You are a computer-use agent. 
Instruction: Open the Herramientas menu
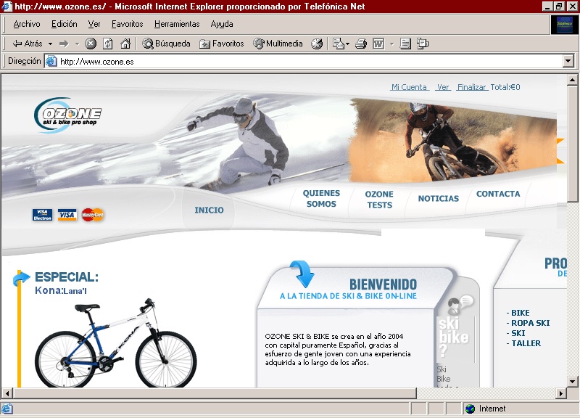pyautogui.click(x=177, y=24)
